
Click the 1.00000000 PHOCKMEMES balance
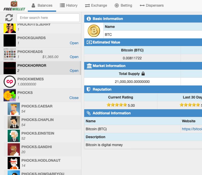[x=27, y=84]
